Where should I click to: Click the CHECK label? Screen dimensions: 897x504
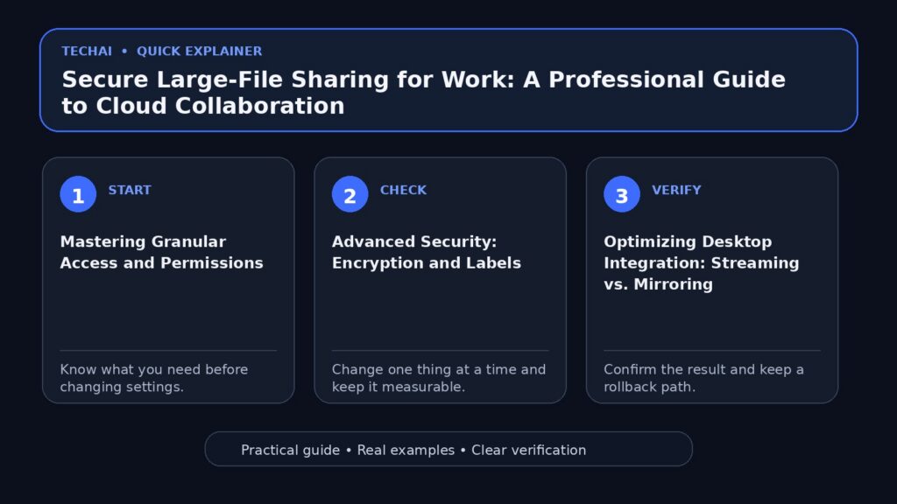point(403,190)
